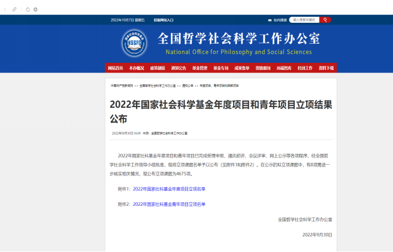Click the 输入搜索关键词 search field
This screenshot has width=393, height=252.
point(304,20)
